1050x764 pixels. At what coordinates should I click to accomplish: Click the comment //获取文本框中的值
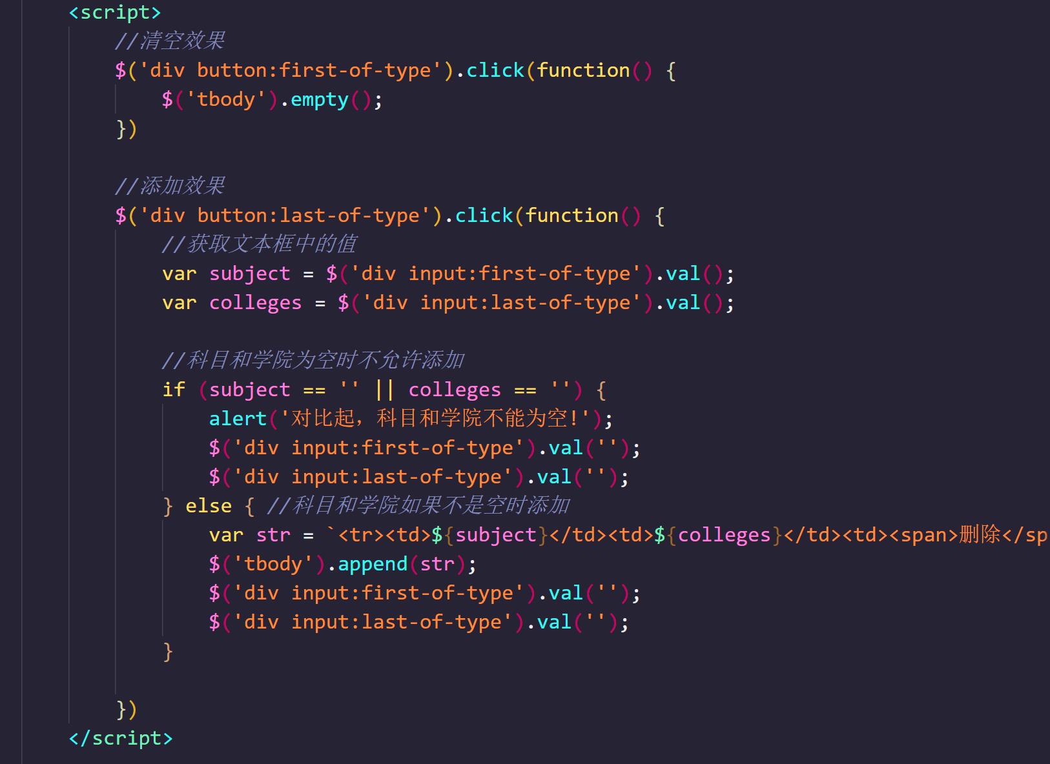click(x=259, y=245)
